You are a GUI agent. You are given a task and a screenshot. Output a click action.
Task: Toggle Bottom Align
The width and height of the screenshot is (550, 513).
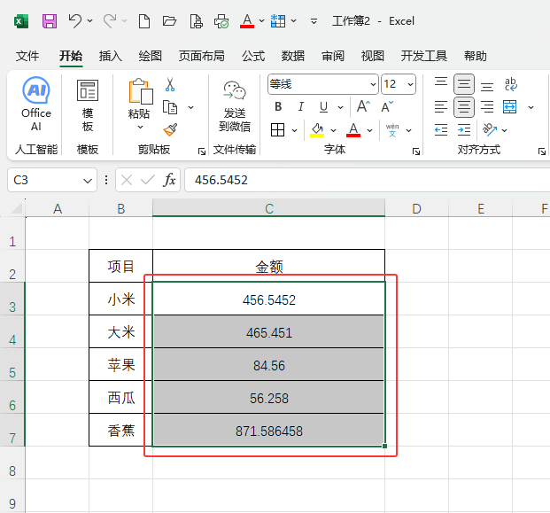tap(487, 85)
